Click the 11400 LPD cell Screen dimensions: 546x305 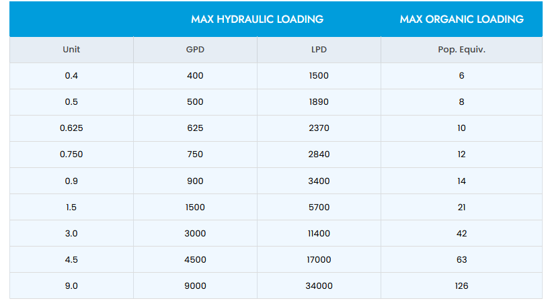pos(319,233)
